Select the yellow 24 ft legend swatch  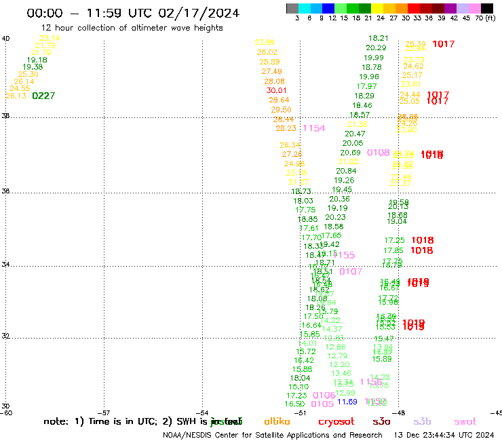pos(376,8)
